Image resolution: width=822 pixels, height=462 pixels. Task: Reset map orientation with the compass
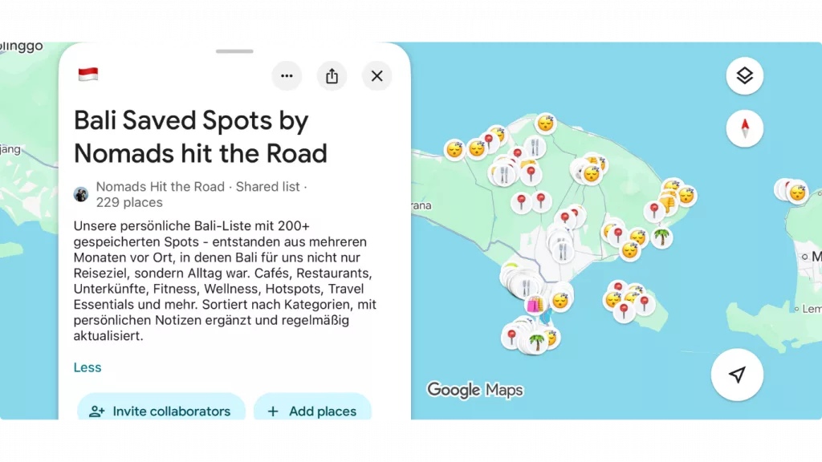point(745,128)
